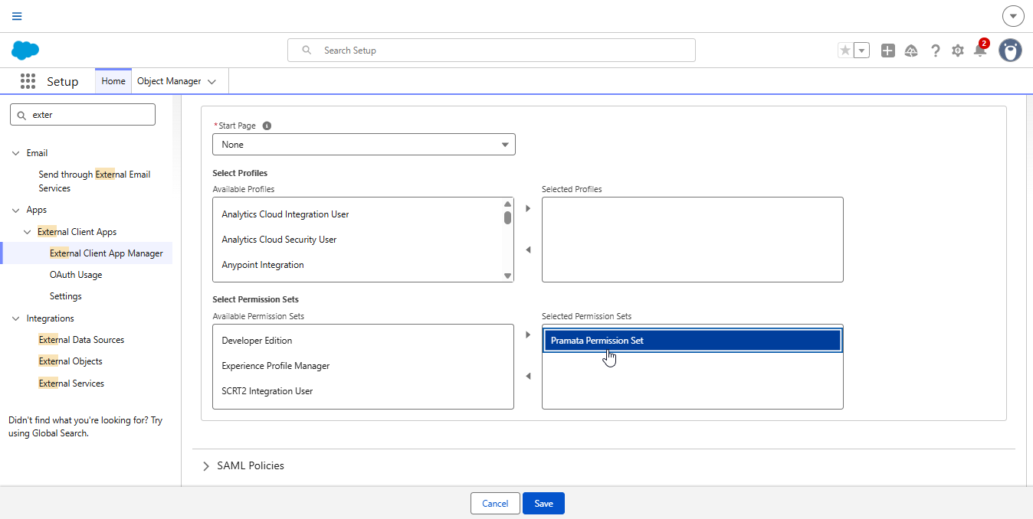Open External Data Sources
The image size is (1033, 519).
coord(81,340)
